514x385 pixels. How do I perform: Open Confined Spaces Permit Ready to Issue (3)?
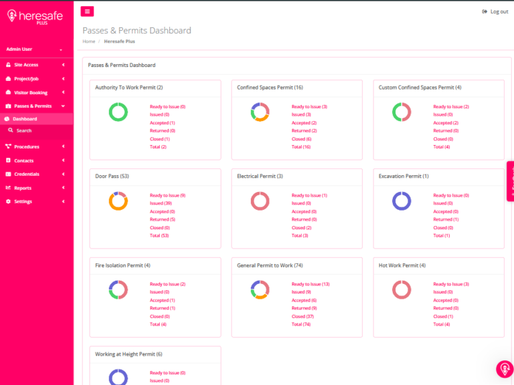309,107
